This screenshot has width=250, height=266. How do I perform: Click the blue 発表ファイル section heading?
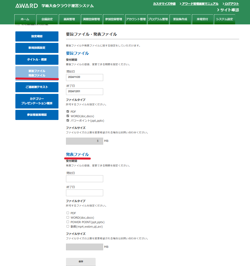click(x=77, y=154)
